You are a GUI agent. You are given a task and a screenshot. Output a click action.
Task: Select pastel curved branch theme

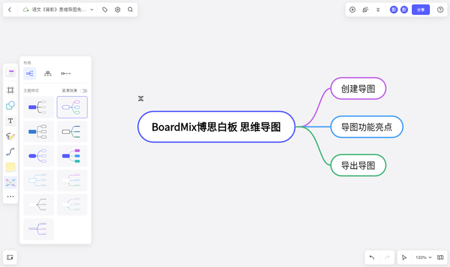pyautogui.click(x=72, y=204)
